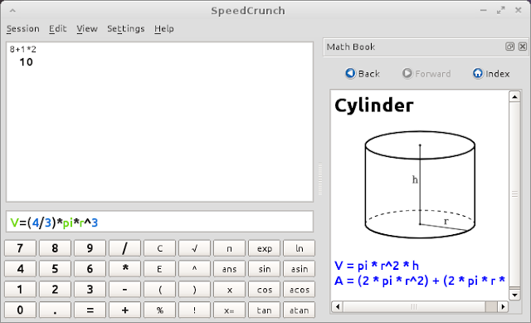Insert the ans variable
This screenshot has width=531, height=323.
[229, 269]
